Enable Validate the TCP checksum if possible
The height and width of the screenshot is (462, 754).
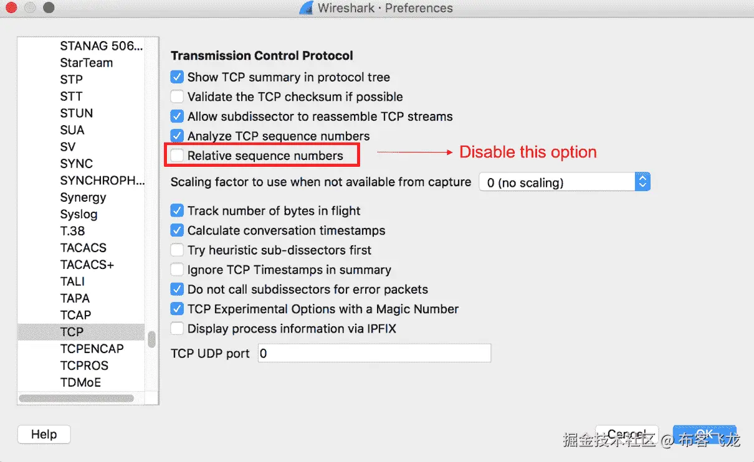point(178,97)
